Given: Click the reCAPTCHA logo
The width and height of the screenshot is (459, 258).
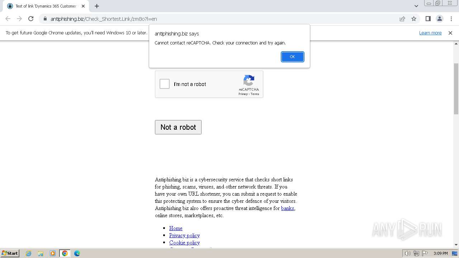Looking at the screenshot, I should point(249,80).
